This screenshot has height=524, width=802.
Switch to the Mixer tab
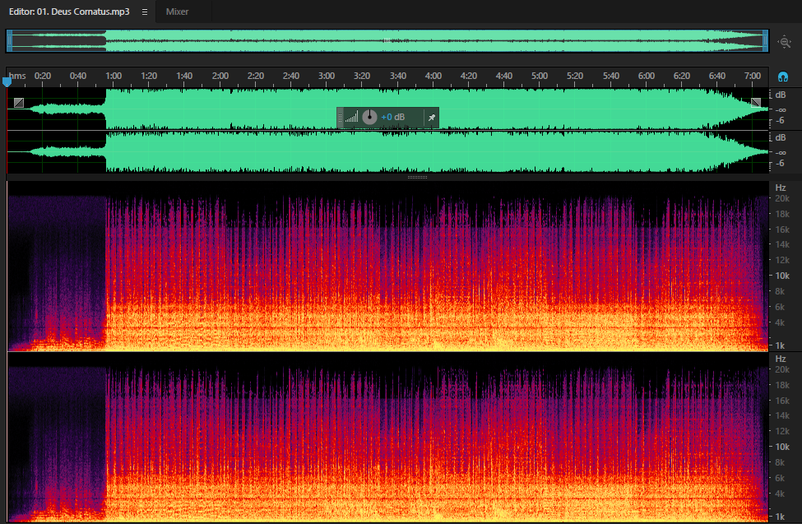177,12
